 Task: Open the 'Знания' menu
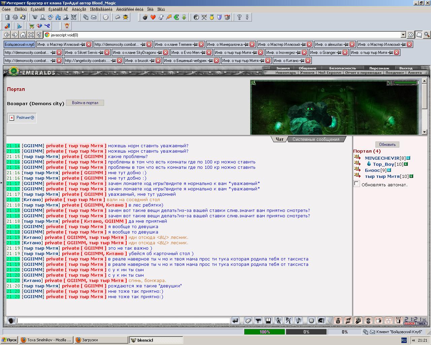(x=283, y=68)
